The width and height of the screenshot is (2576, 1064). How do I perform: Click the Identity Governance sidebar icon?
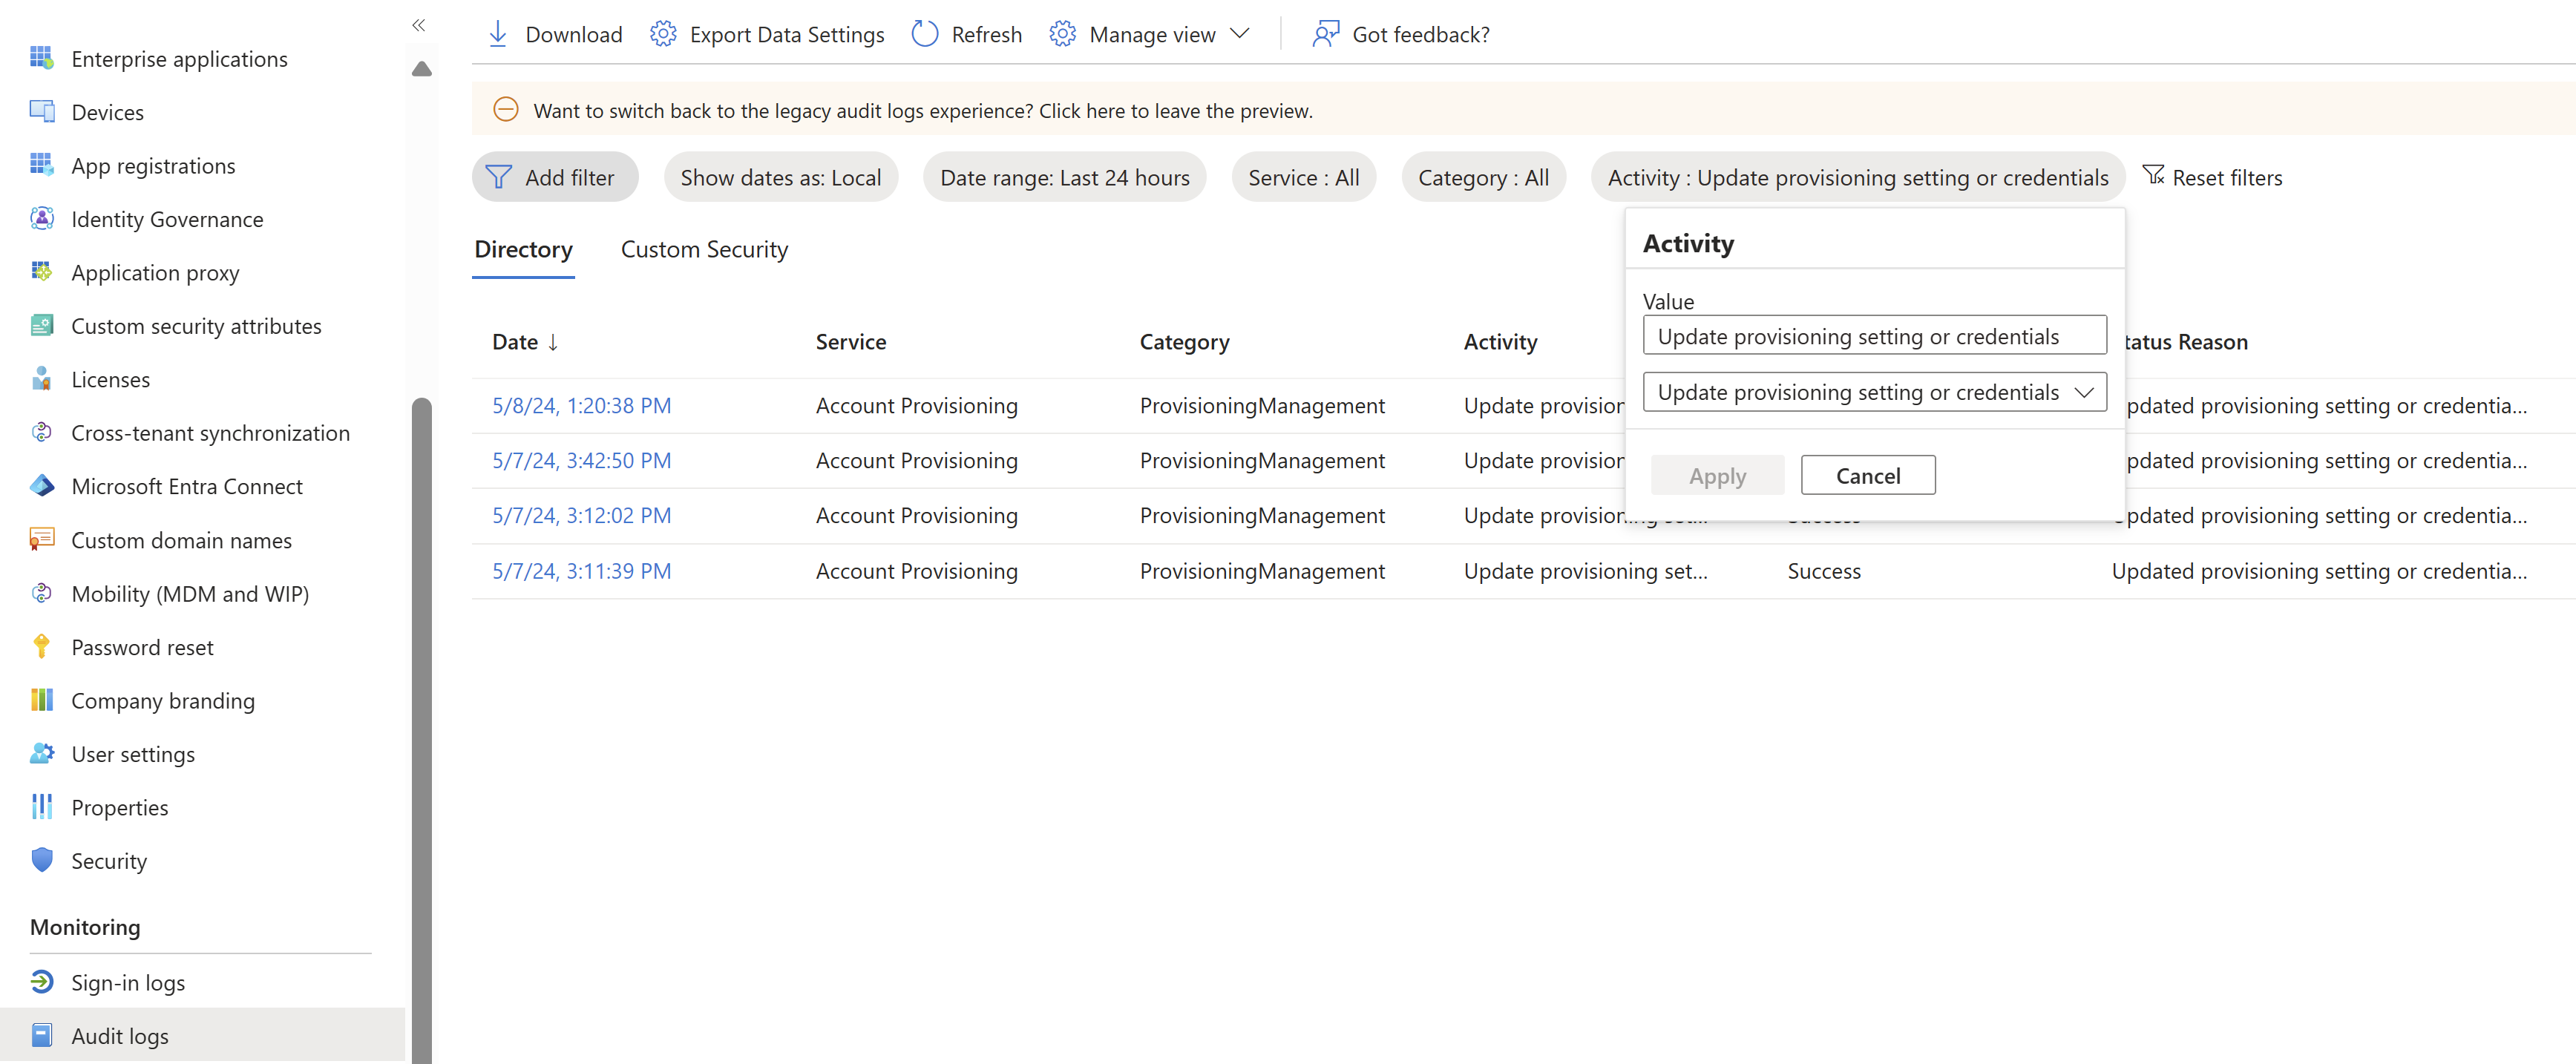pos(43,218)
